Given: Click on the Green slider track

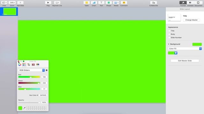Looking at the screenshot, I should pos(29,83).
